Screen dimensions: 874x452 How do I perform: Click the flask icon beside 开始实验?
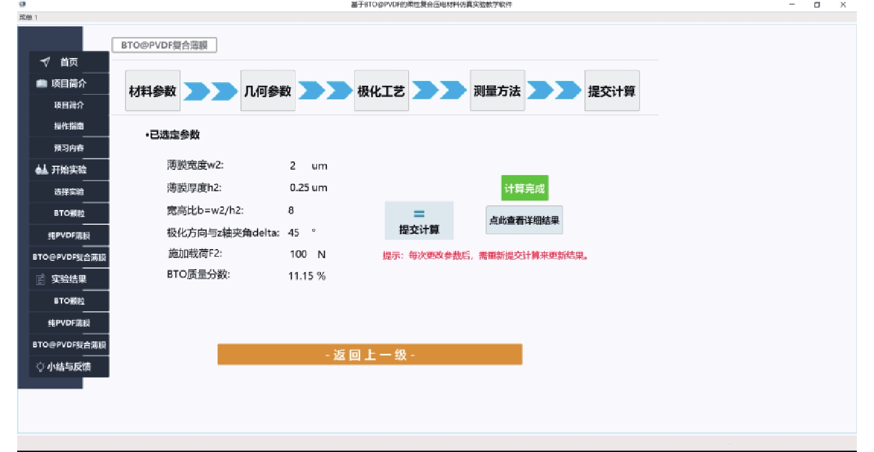pyautogui.click(x=41, y=170)
